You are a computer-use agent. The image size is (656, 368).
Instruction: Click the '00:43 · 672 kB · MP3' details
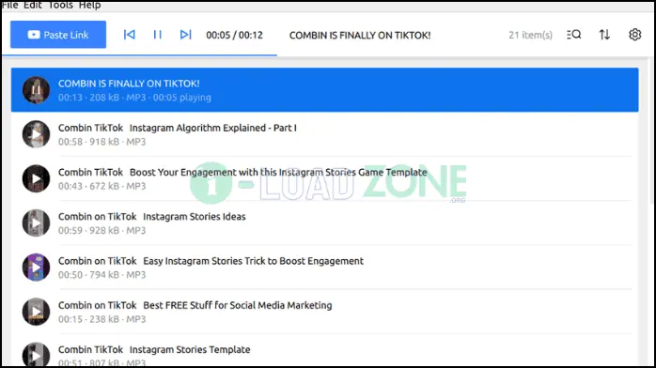pos(102,186)
